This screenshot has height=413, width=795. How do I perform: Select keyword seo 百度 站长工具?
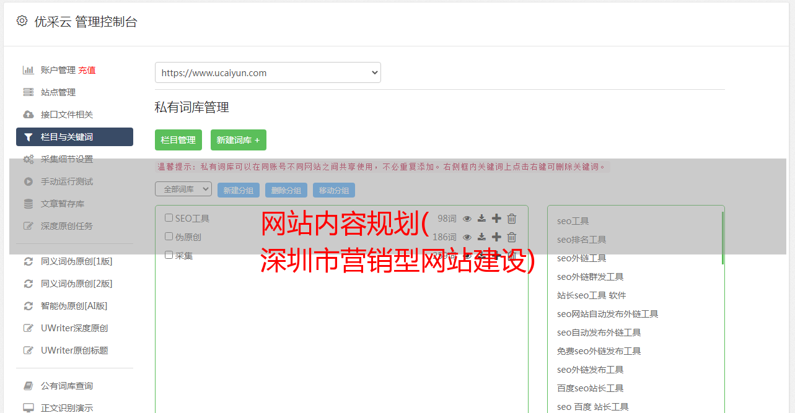592,407
